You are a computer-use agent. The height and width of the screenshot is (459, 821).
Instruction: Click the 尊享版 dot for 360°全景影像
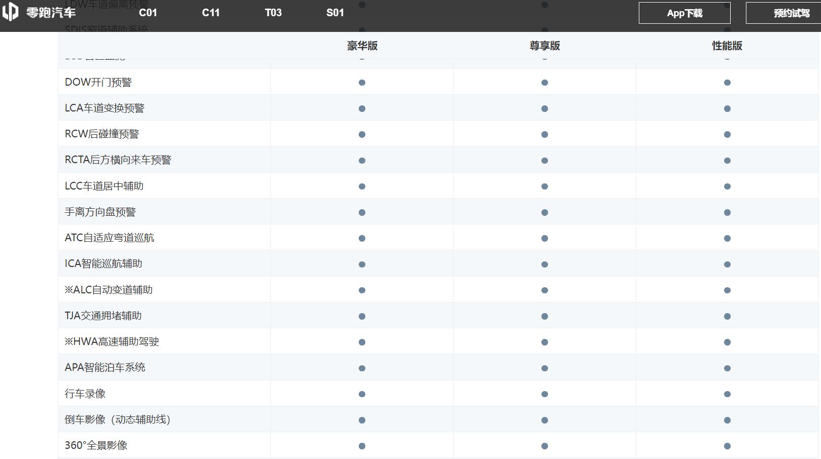pos(544,446)
